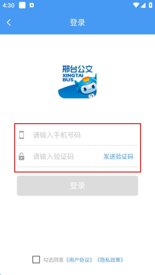Click the Xingtai Bus logo image
The height and width of the screenshot is (275, 155).
tap(77, 82)
